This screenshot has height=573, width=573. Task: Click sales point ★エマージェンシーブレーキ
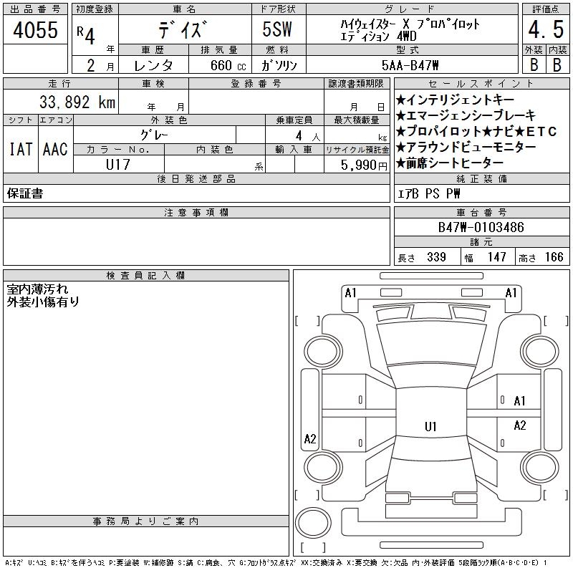[466, 115]
